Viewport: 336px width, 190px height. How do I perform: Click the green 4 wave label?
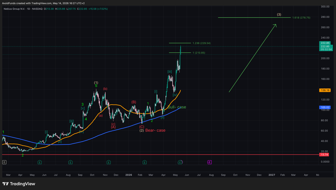86,119
